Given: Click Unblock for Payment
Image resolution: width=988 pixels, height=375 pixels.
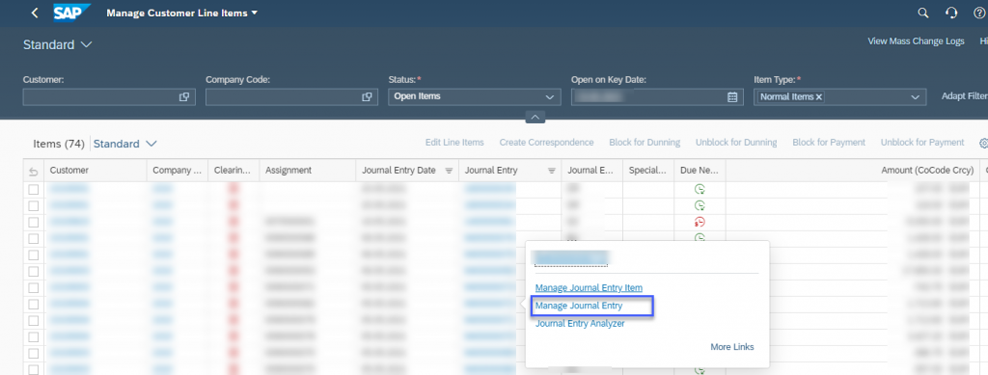Looking at the screenshot, I should [x=922, y=143].
